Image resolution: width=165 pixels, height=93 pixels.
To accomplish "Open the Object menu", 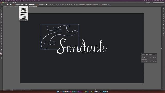I will pyautogui.click(x=17, y=1).
